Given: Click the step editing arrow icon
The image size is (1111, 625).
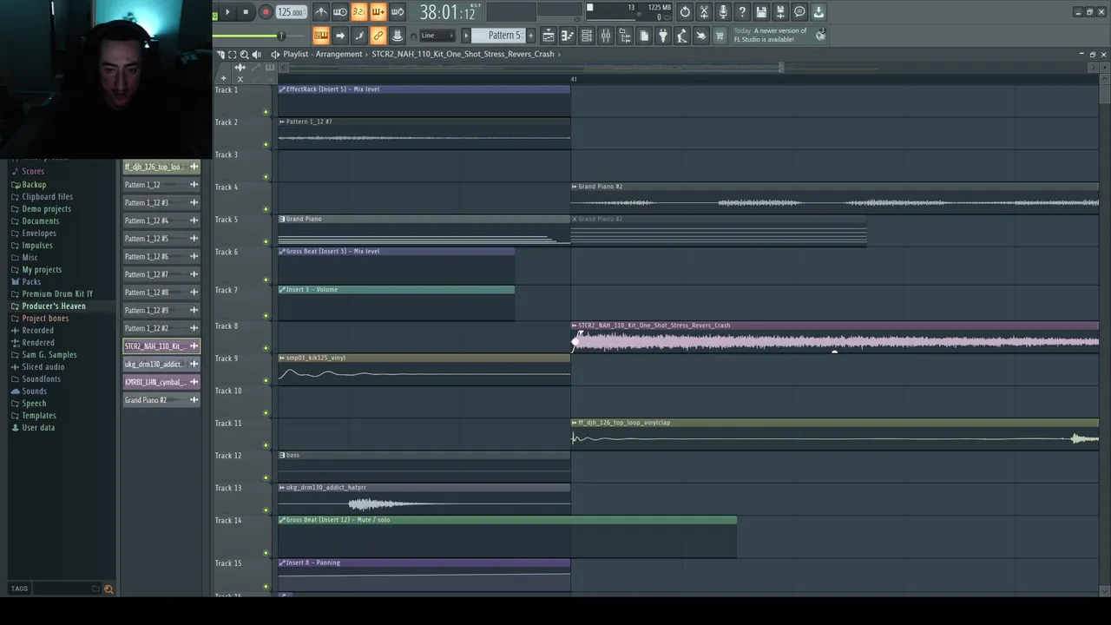Looking at the screenshot, I should 340,36.
